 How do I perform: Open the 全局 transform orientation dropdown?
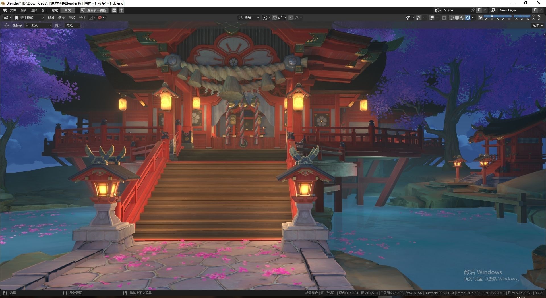[249, 18]
